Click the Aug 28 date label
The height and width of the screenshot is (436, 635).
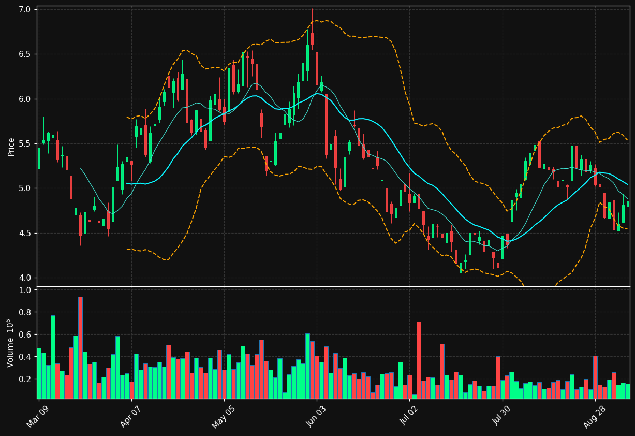pos(594,417)
